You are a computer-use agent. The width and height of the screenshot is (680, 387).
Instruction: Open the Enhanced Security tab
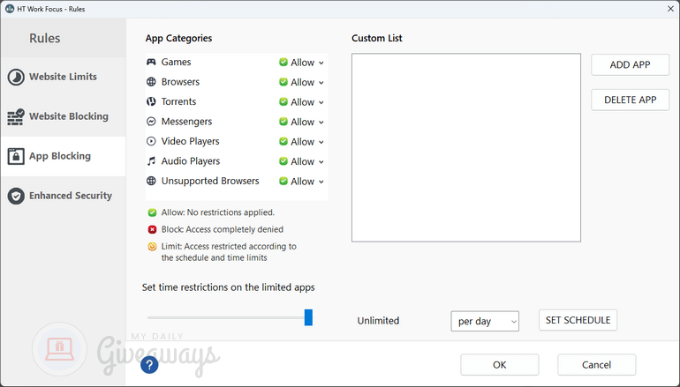click(63, 196)
